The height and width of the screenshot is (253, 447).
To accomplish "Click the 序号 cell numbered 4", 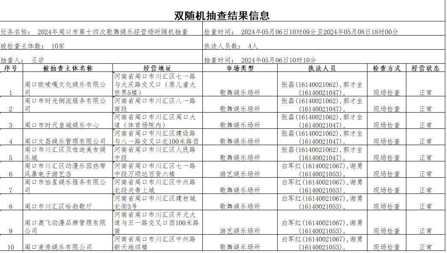I will point(12,137).
